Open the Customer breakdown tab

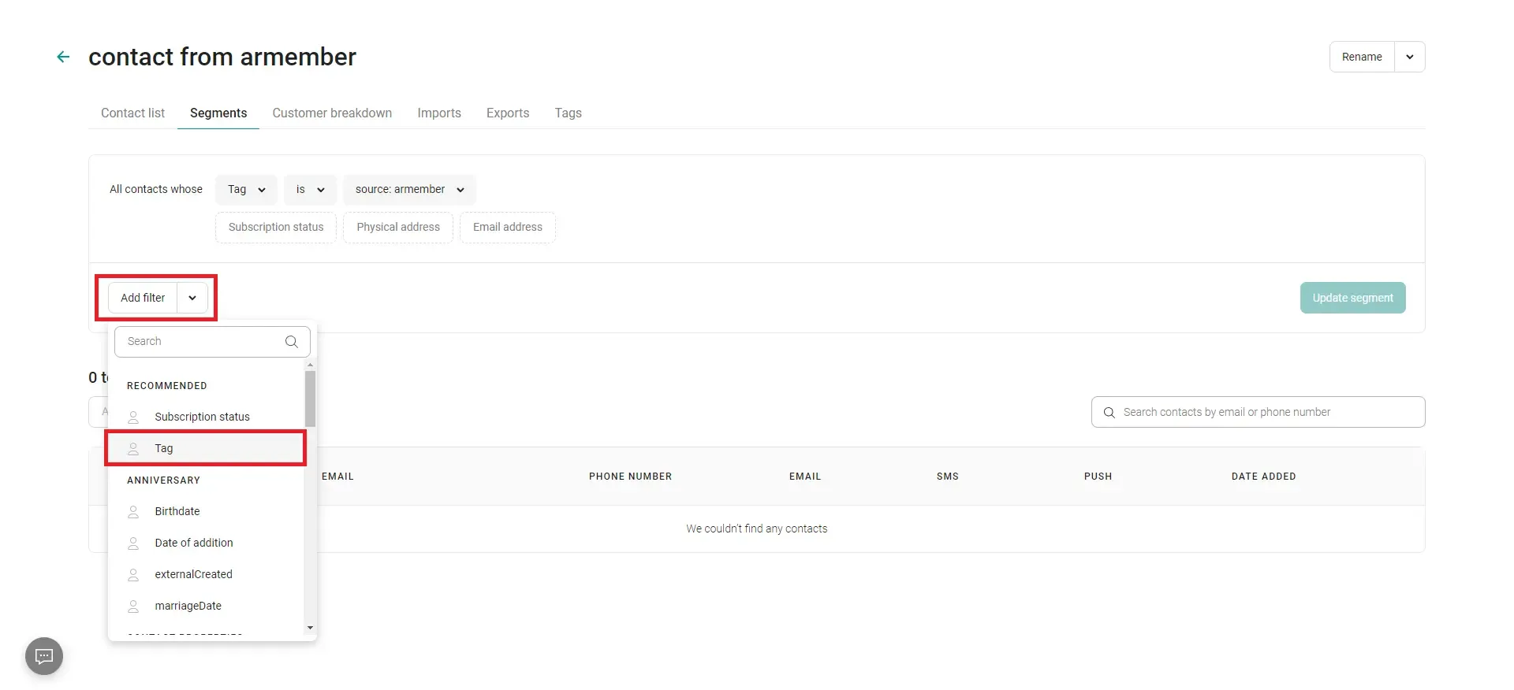click(332, 113)
